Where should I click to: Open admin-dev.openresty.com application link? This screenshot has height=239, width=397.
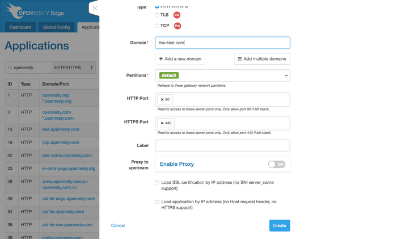[67, 225]
